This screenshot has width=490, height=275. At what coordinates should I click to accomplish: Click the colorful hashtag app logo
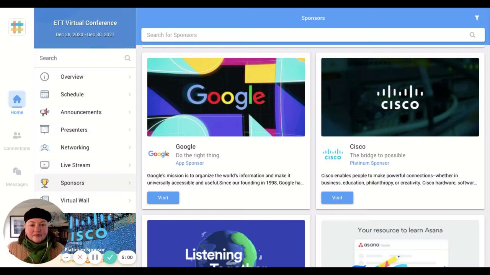pos(17,27)
